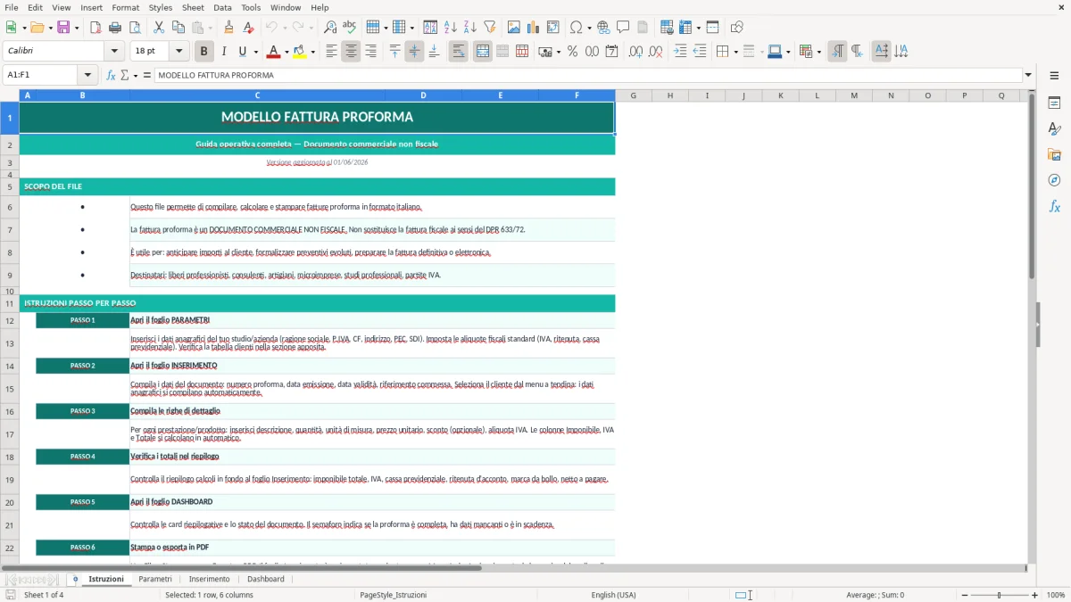Image resolution: width=1071 pixels, height=602 pixels.
Task: Toggle Align Right
Action: 371,52
